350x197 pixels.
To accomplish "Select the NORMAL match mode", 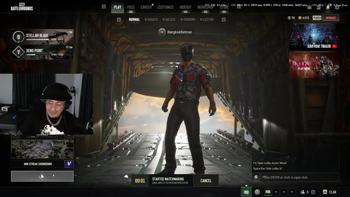I will tap(134, 19).
